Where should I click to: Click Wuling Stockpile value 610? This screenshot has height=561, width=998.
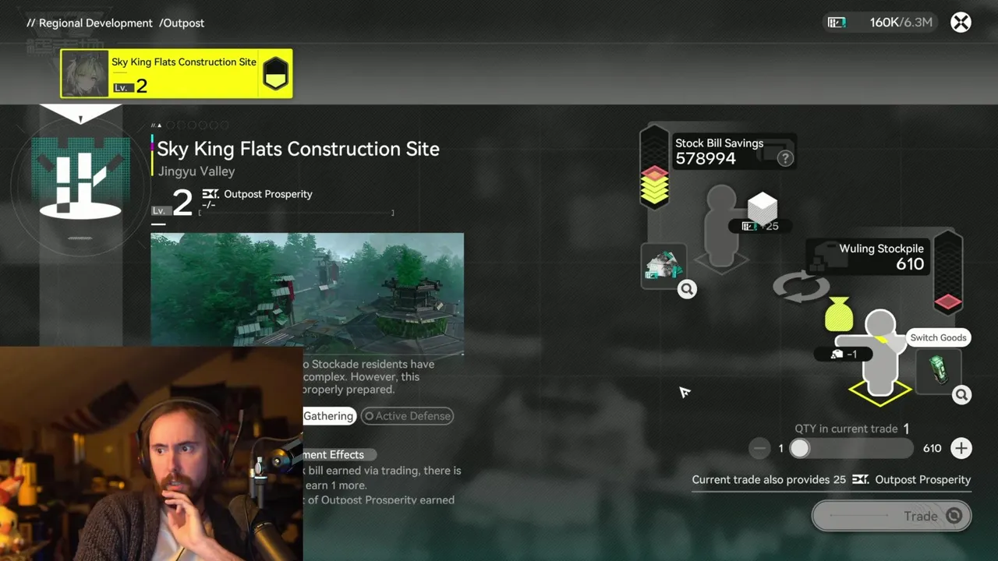909,264
